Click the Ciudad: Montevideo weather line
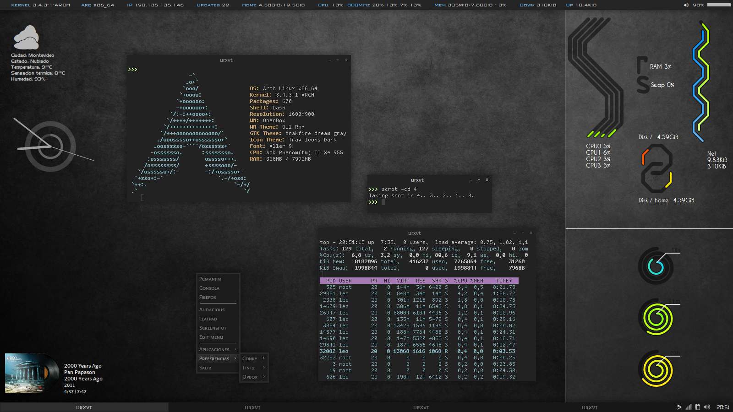 33,55
